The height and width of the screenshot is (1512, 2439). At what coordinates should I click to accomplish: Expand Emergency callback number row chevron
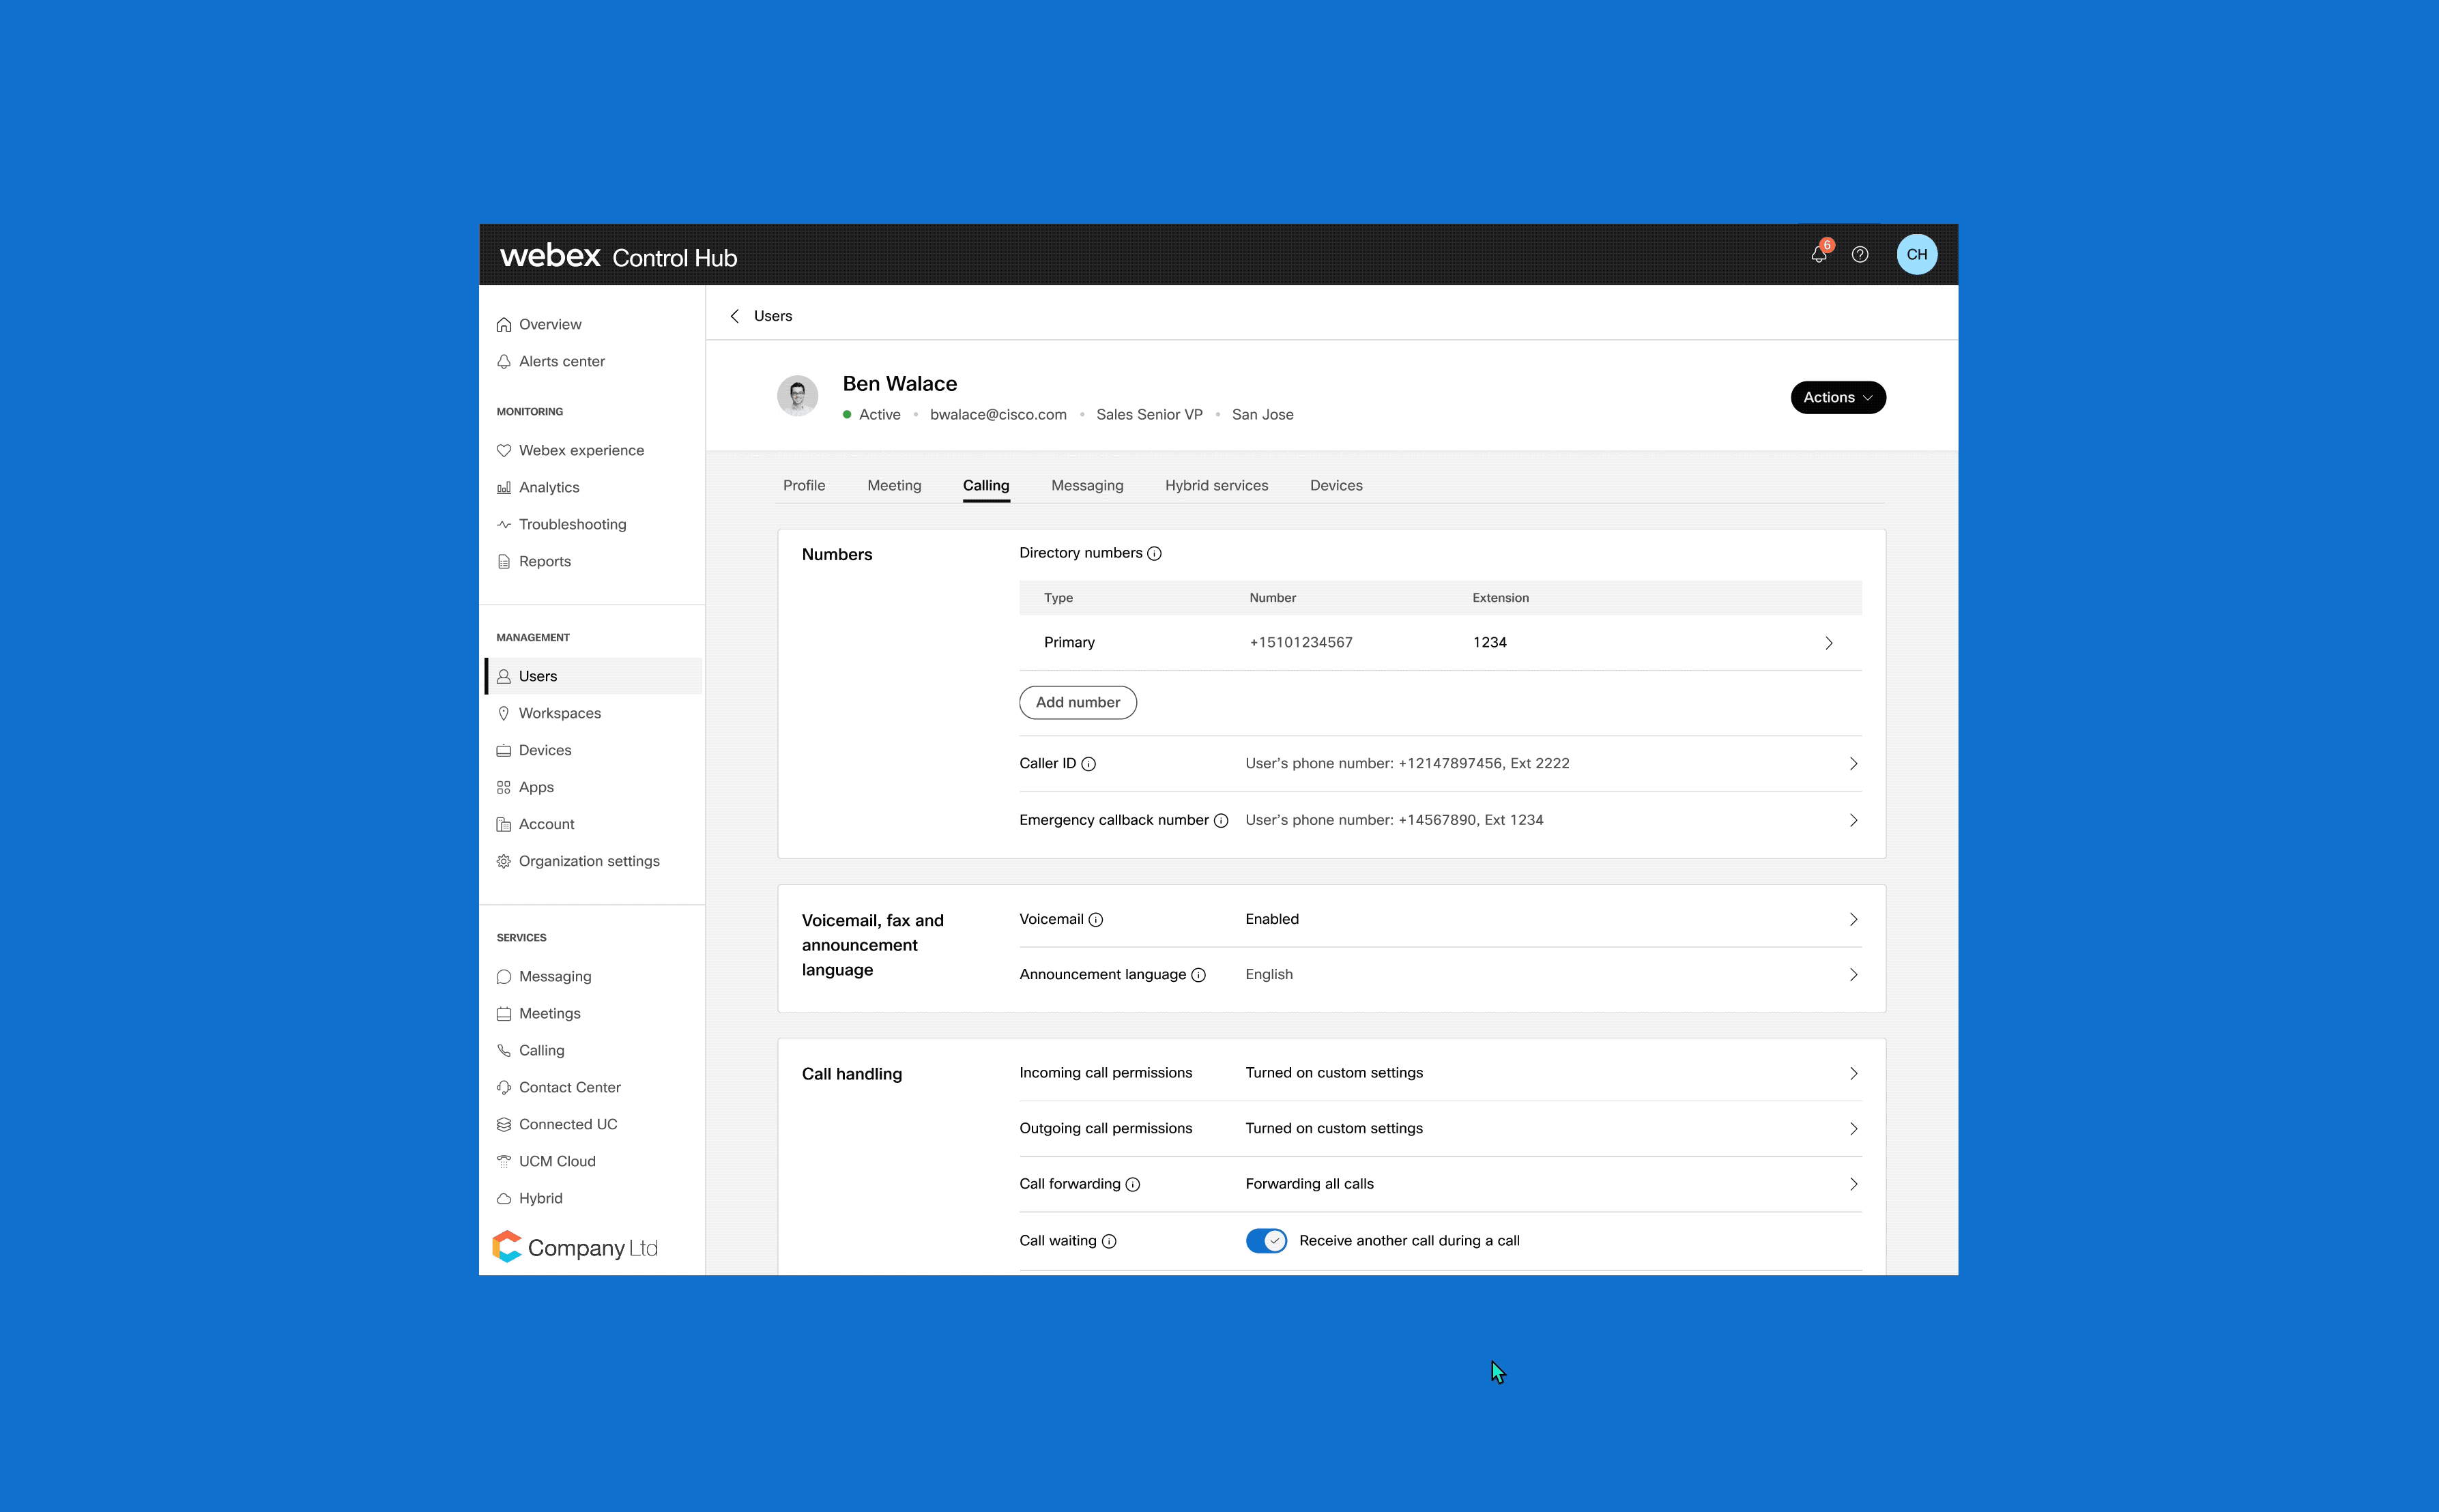1853,820
